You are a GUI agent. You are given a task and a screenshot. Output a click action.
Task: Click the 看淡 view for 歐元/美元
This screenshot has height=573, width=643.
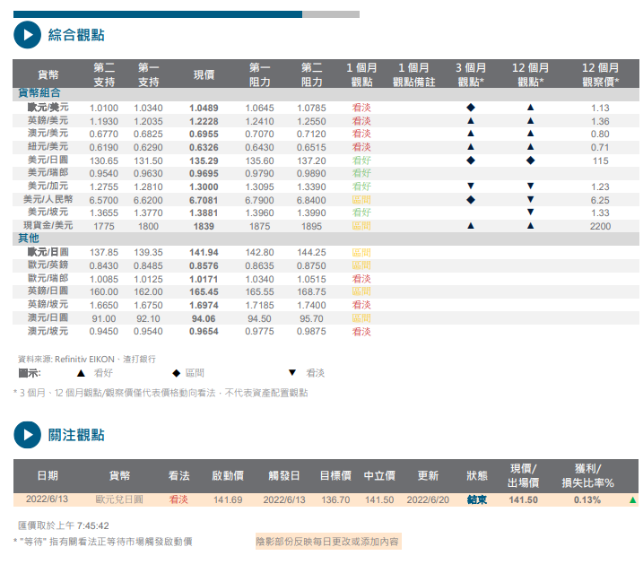(361, 108)
